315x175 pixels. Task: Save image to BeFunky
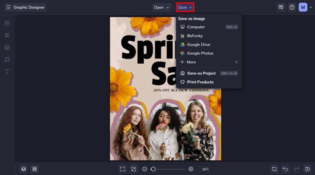209,36
